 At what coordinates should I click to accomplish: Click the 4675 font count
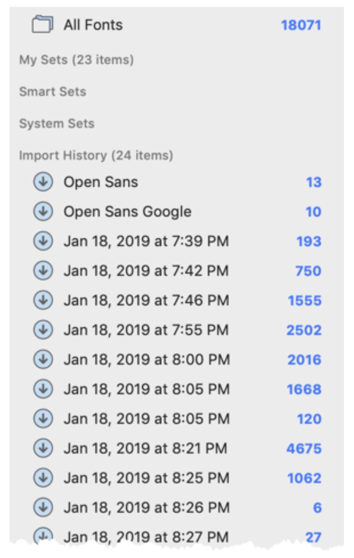pos(304,449)
